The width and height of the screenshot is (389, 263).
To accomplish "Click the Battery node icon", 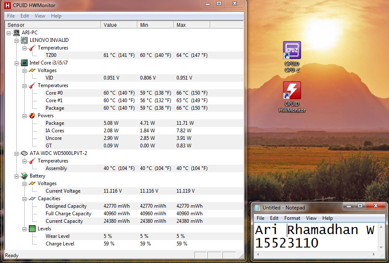I will (24, 175).
